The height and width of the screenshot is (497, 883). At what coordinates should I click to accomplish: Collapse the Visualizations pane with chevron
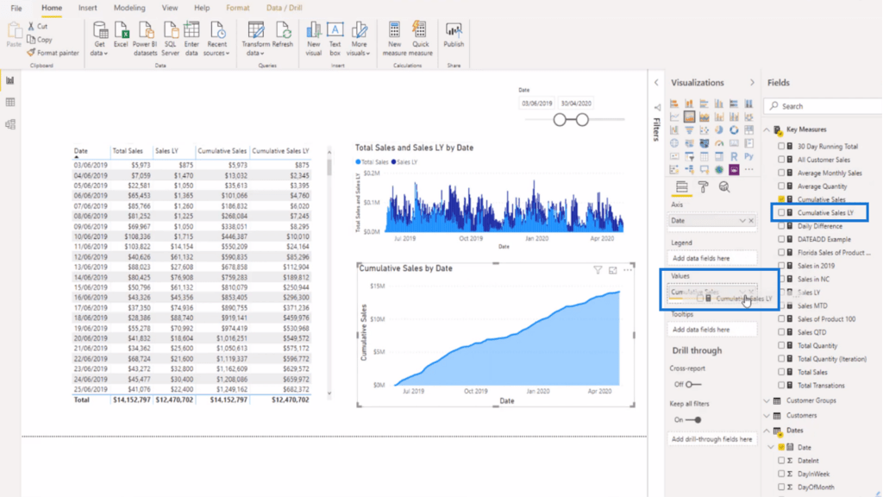click(752, 83)
